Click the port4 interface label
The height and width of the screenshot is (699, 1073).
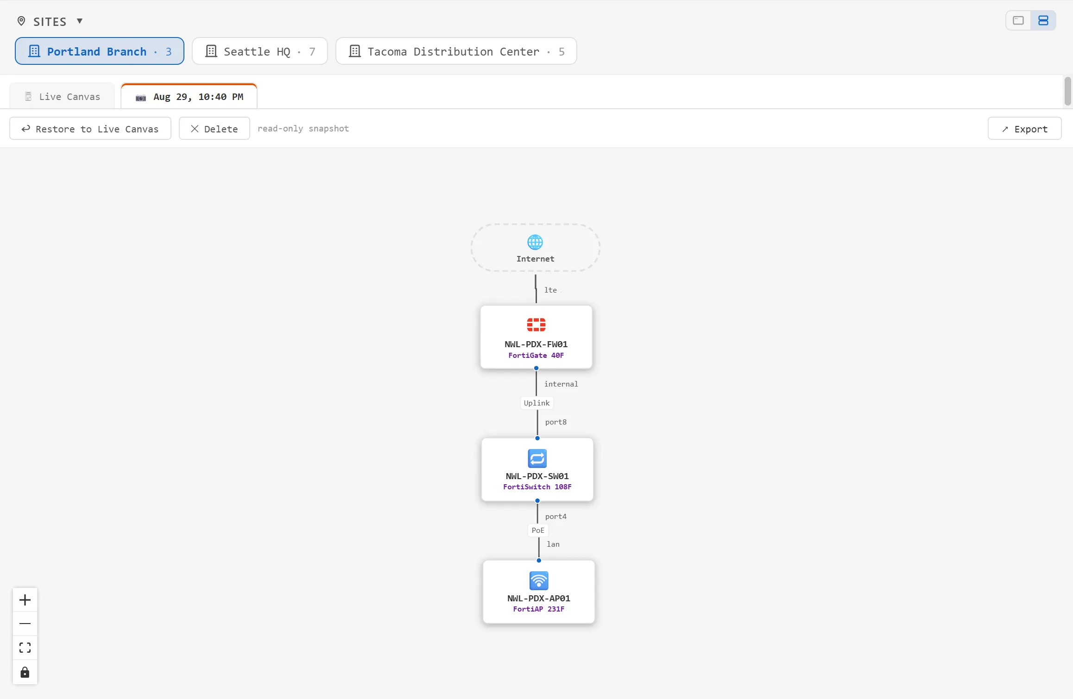[556, 516]
